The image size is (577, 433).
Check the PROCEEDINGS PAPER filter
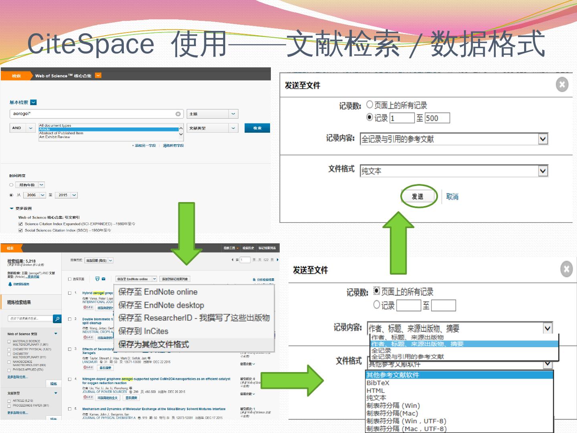click(9, 406)
